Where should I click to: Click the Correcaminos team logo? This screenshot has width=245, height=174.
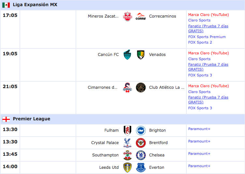click(x=141, y=16)
